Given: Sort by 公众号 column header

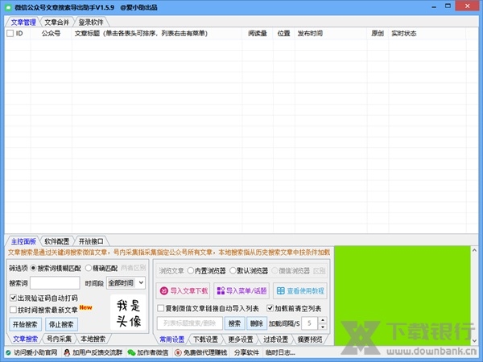Looking at the screenshot, I should (x=52, y=33).
